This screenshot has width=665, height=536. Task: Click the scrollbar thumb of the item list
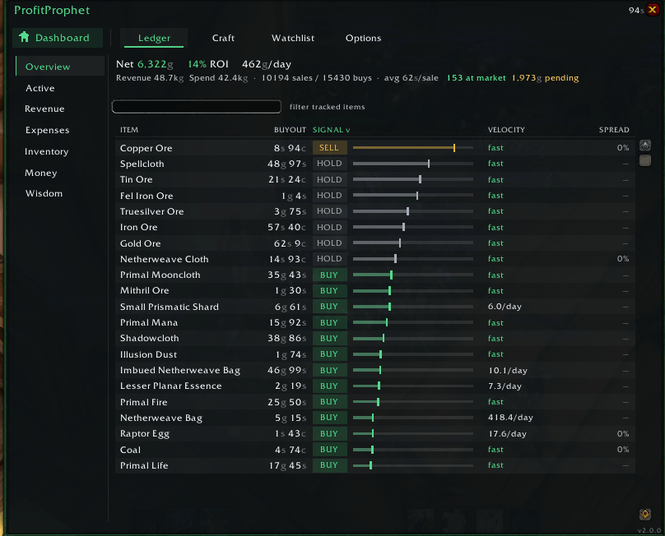coord(645,160)
